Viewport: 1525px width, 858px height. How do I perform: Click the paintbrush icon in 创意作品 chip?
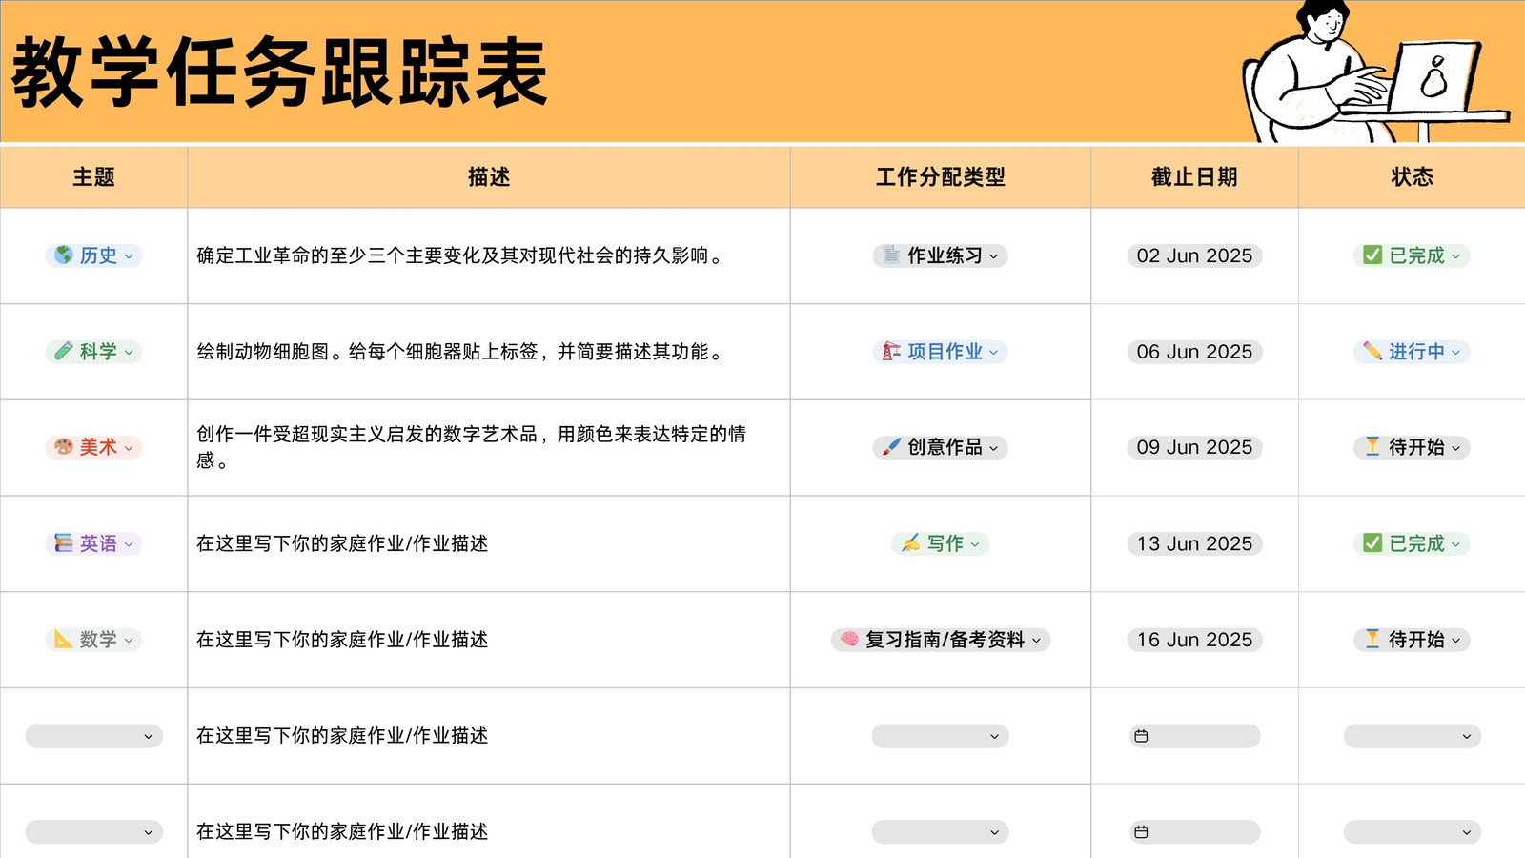(x=891, y=447)
